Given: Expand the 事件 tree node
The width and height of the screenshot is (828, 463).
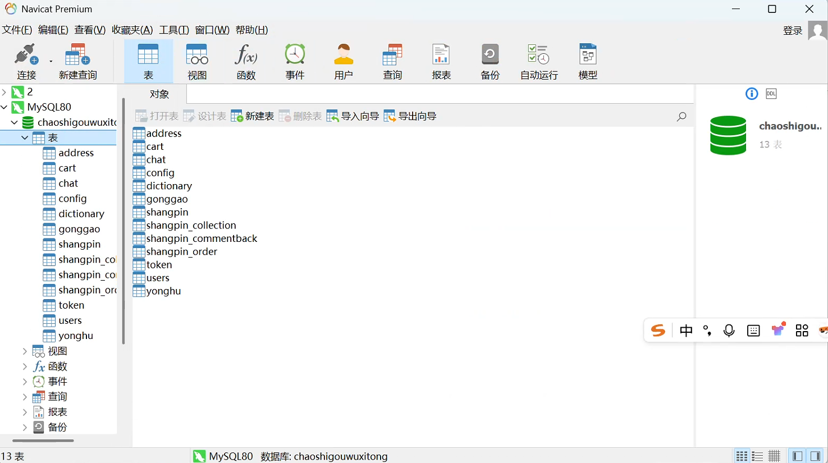Looking at the screenshot, I should click(25, 382).
